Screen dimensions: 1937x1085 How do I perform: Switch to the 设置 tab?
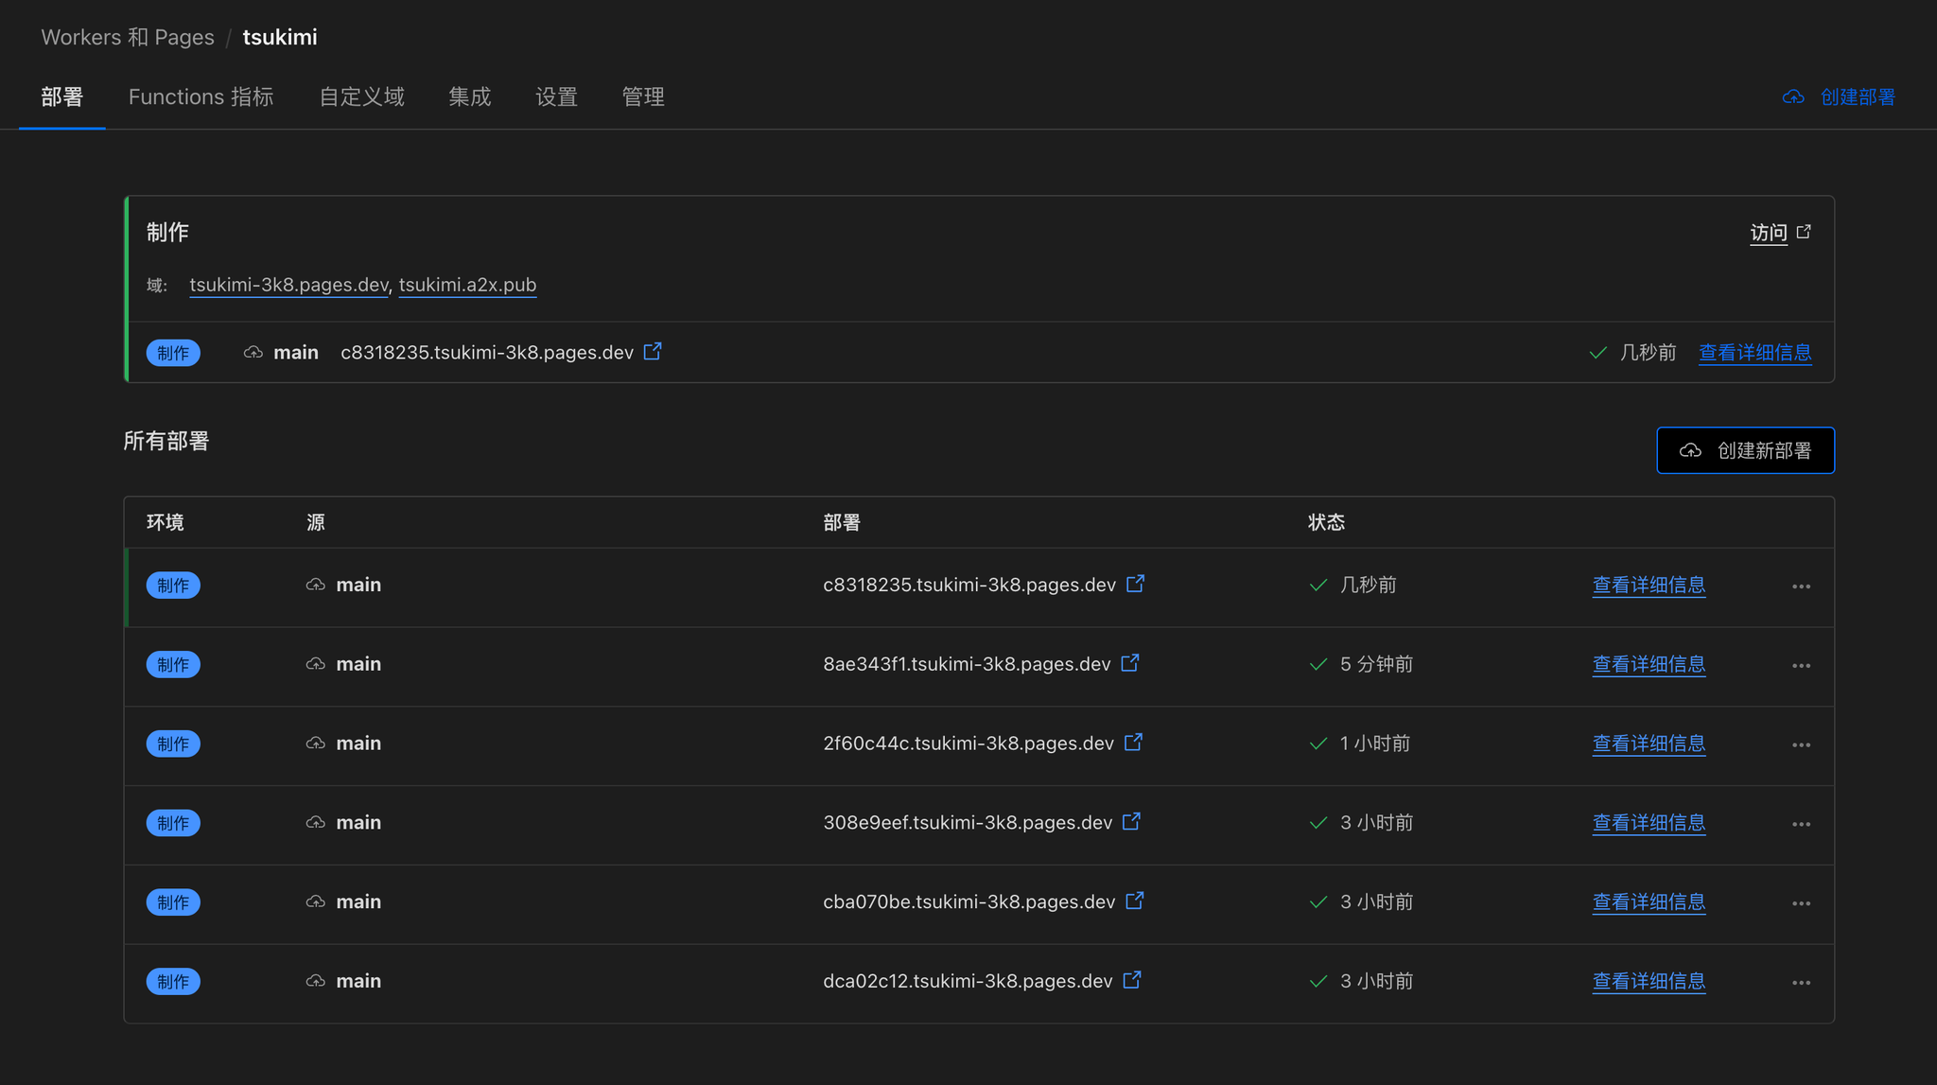pyautogui.click(x=556, y=96)
